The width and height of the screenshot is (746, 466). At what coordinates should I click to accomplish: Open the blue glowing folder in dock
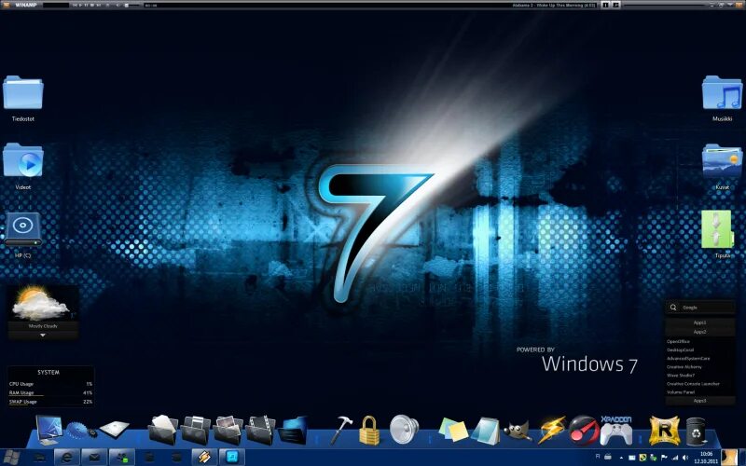(x=293, y=430)
